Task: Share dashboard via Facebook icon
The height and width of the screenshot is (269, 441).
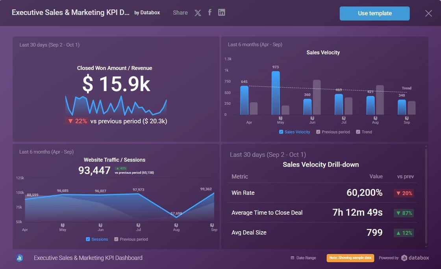Action: tap(210, 13)
